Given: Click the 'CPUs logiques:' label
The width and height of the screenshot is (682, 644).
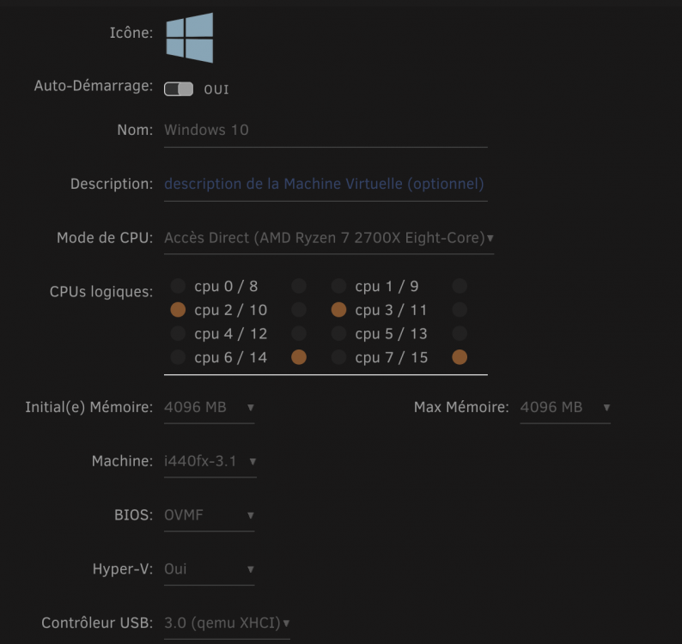Looking at the screenshot, I should point(101,292).
